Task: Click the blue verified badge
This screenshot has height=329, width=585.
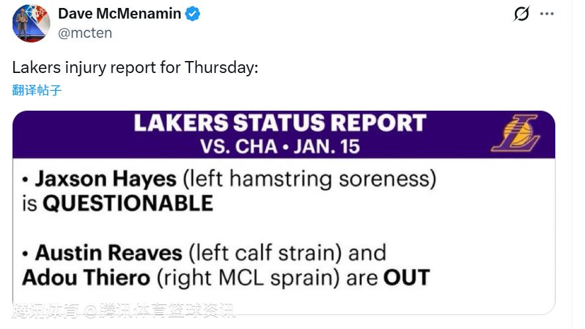Action: [193, 14]
